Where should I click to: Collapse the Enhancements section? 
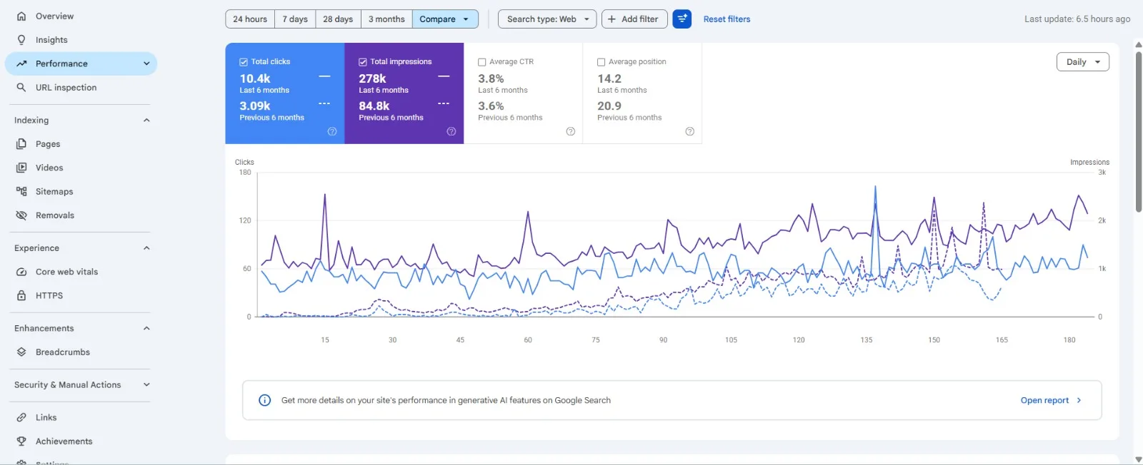coord(146,328)
